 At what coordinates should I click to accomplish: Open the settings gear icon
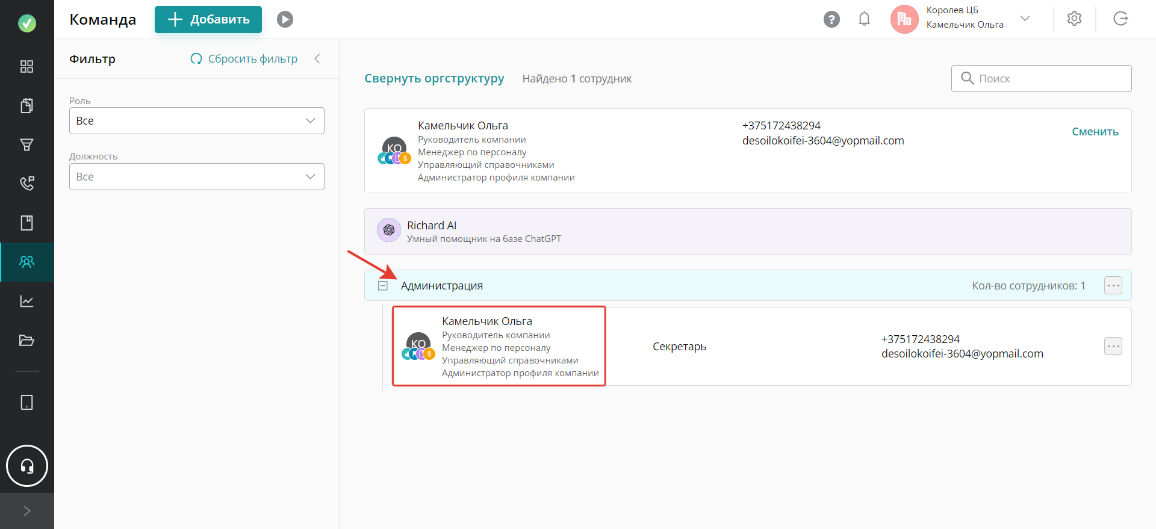click(1074, 19)
